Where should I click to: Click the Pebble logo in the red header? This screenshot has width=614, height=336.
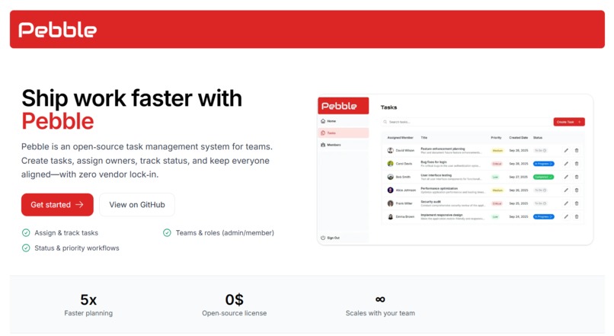click(x=57, y=30)
